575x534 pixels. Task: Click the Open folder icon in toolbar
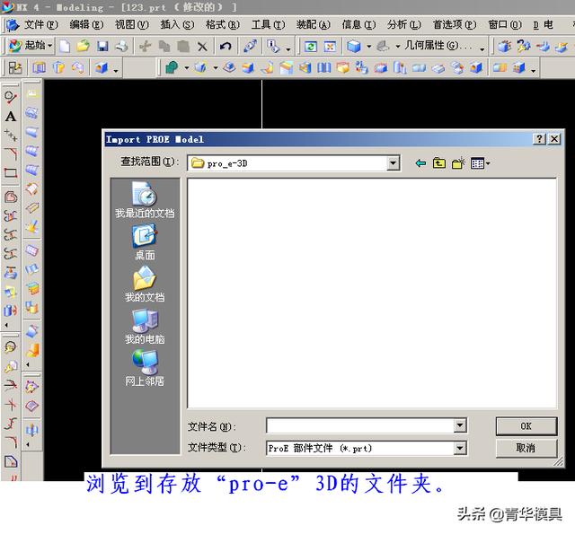84,46
